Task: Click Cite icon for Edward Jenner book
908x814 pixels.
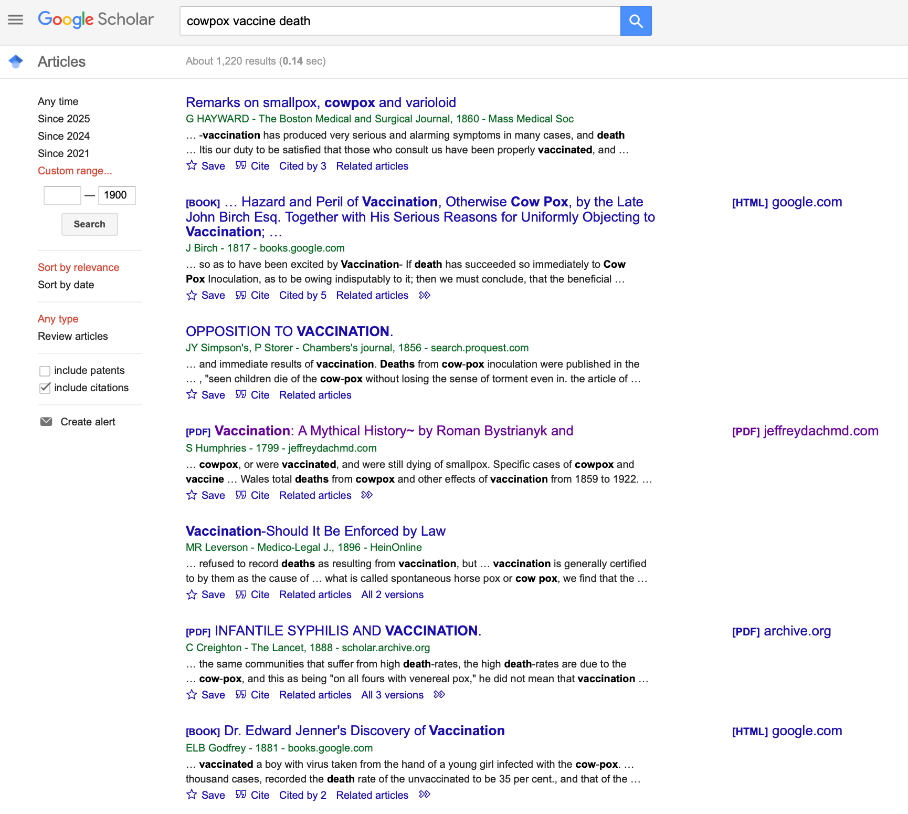Action: 241,795
